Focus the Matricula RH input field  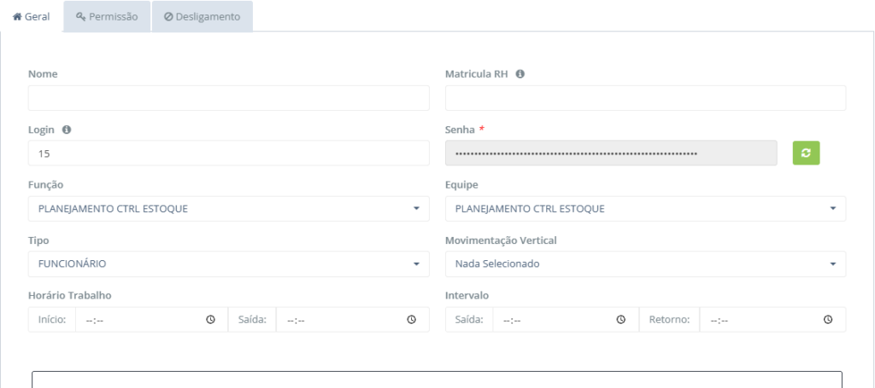point(645,98)
